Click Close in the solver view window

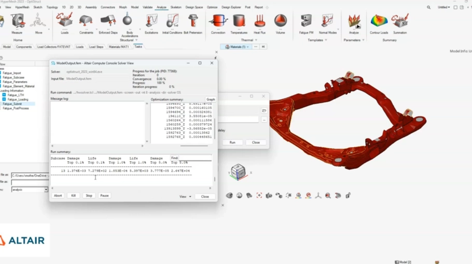pos(205,197)
